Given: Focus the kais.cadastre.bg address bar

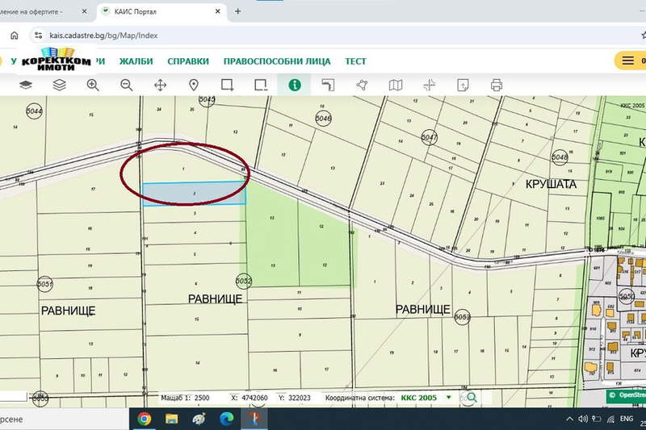Looking at the screenshot, I should pyautogui.click(x=338, y=35).
